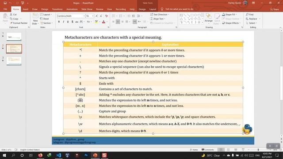Toggle center text alignment
The image size is (283, 159).
point(118,22)
